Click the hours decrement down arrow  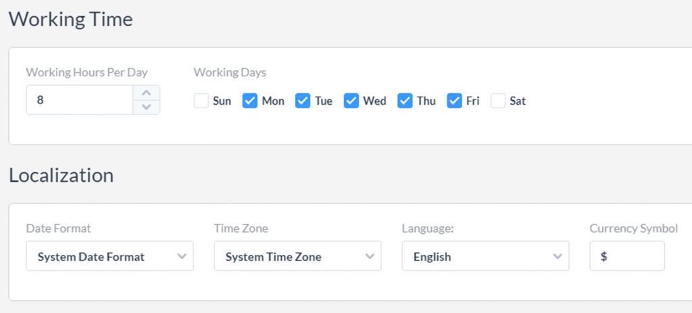147,107
